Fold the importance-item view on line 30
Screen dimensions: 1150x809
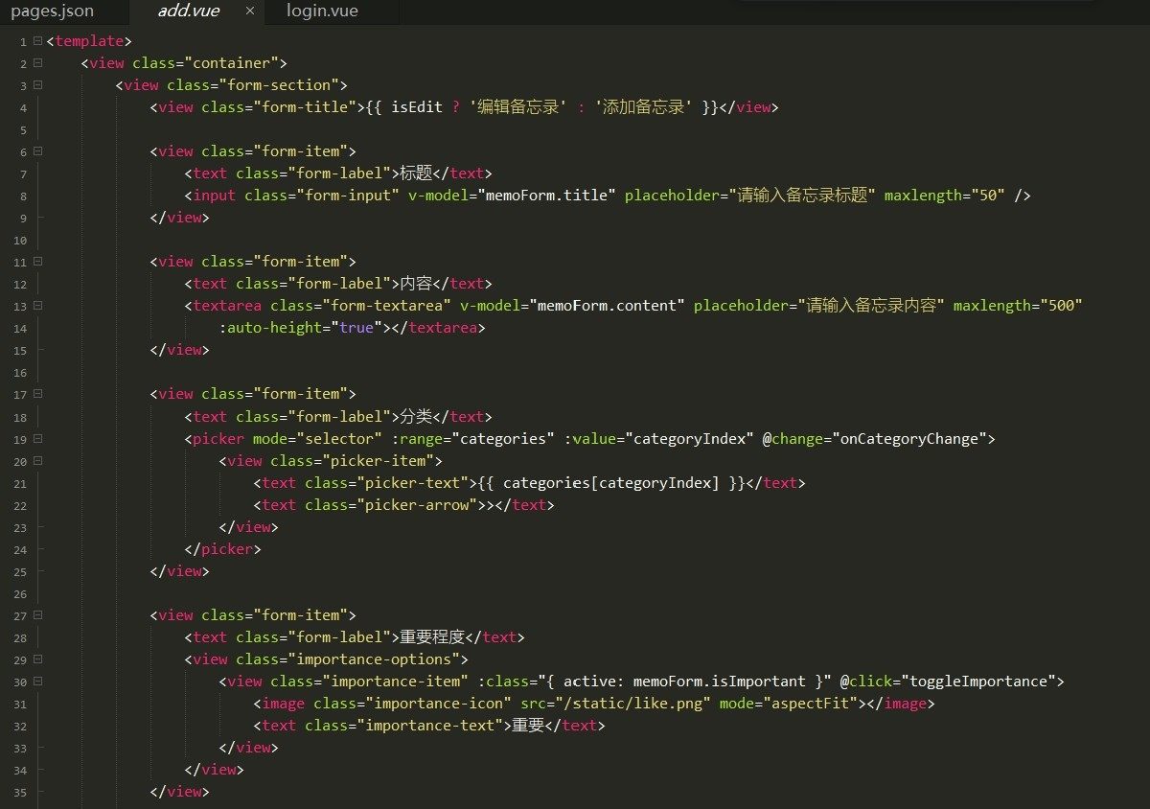[37, 682]
